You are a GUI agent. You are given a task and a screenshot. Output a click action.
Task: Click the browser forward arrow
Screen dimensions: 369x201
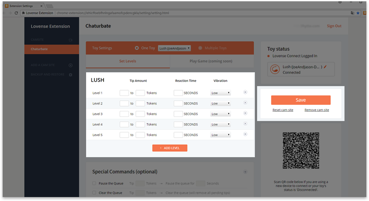(x=10, y=13)
